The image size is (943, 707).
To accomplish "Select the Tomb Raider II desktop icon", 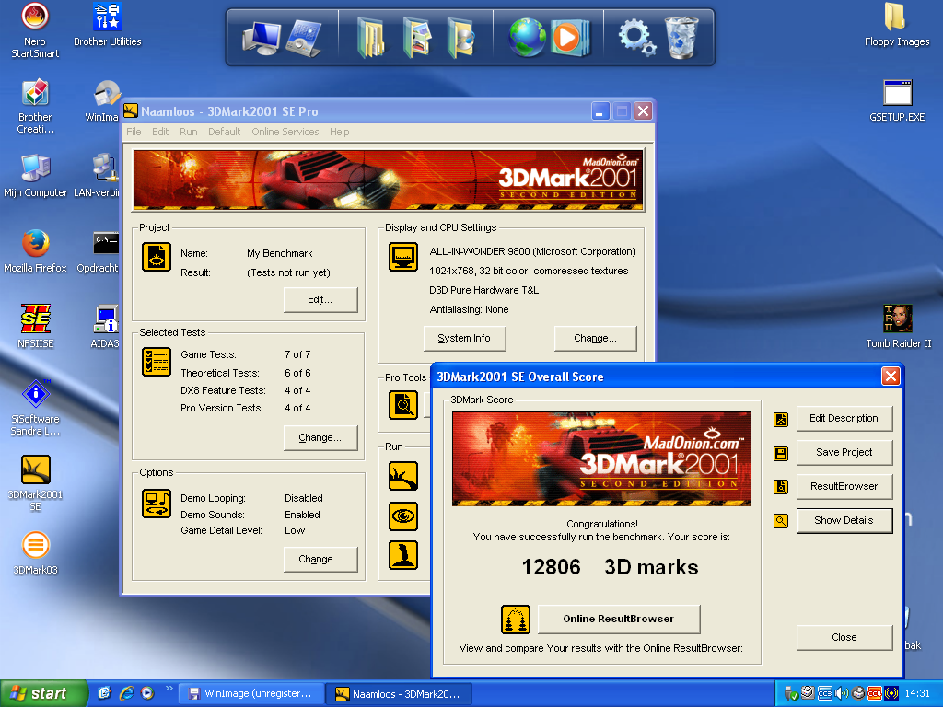I will click(898, 327).
